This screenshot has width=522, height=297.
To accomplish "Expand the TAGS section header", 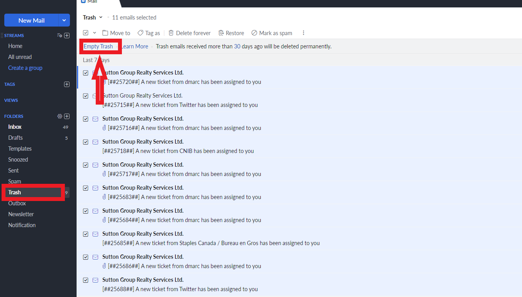I will (10, 84).
